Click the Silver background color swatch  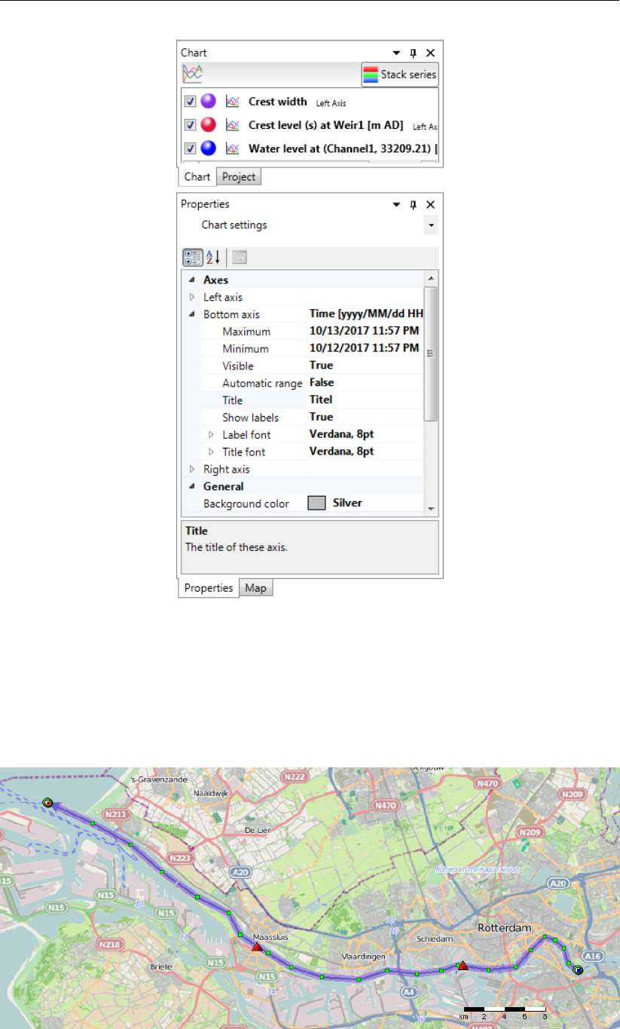(x=317, y=504)
